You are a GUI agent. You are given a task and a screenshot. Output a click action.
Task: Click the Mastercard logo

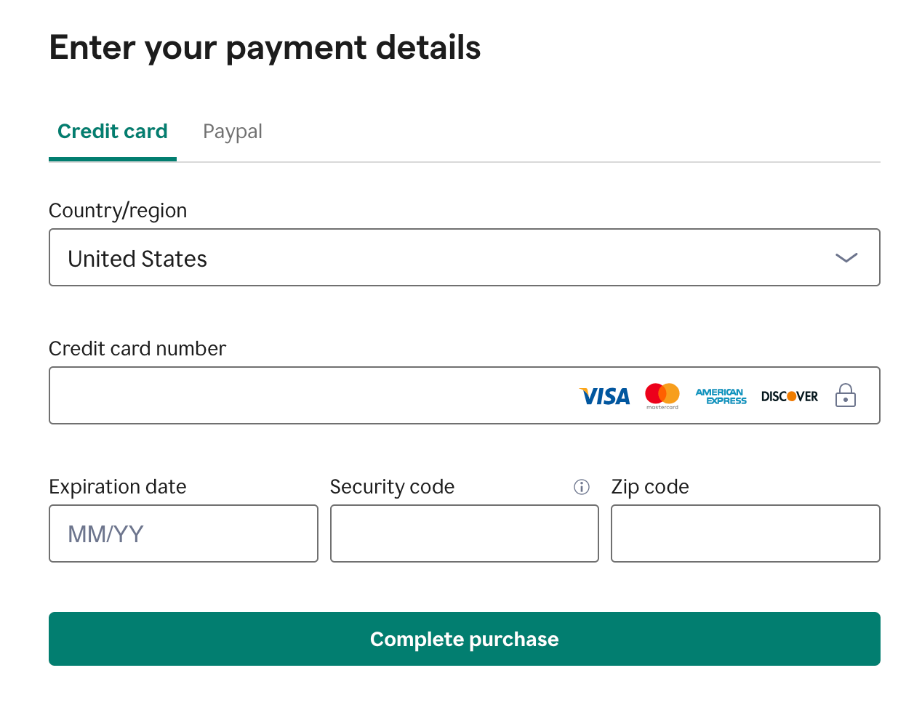tap(662, 396)
